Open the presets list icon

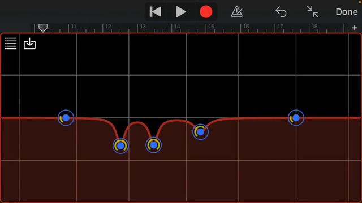click(x=11, y=43)
